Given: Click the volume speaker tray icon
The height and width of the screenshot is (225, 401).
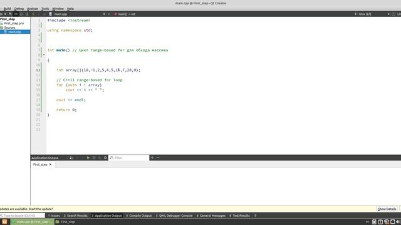Looking at the screenshot, I should click(398, 222).
